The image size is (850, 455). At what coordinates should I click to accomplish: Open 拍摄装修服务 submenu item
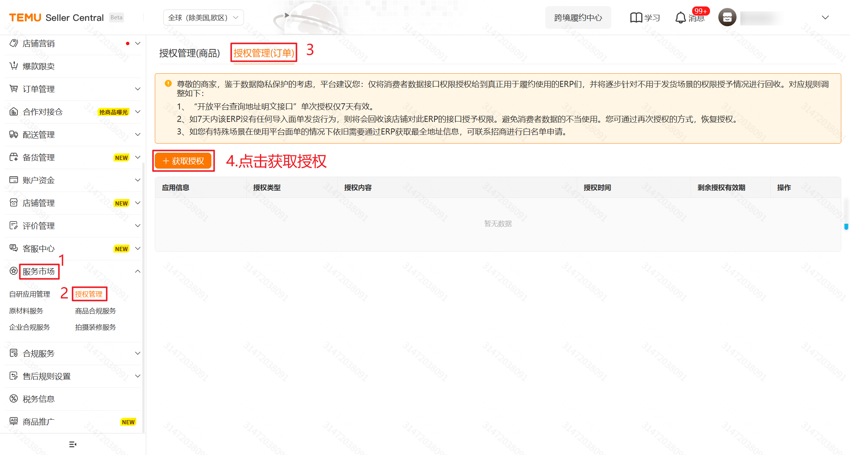96,327
